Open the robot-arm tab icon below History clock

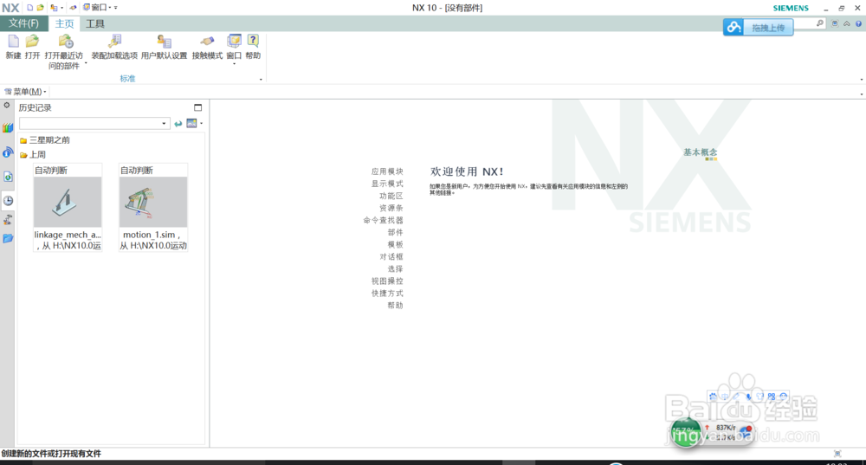(x=8, y=220)
